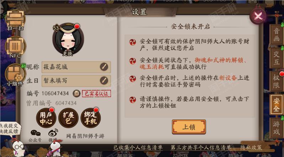Screen dimensions: 284x157
Task: Open the 已收集个人信息清单 link
Action: [138, 148]
